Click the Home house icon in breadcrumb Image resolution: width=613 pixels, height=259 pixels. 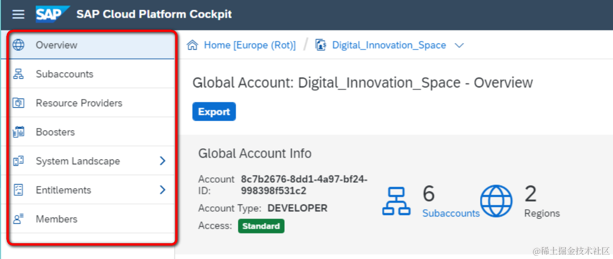[192, 45]
